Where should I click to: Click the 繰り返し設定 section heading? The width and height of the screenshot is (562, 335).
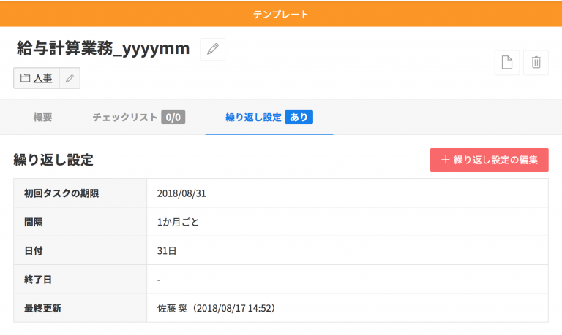[x=53, y=160]
